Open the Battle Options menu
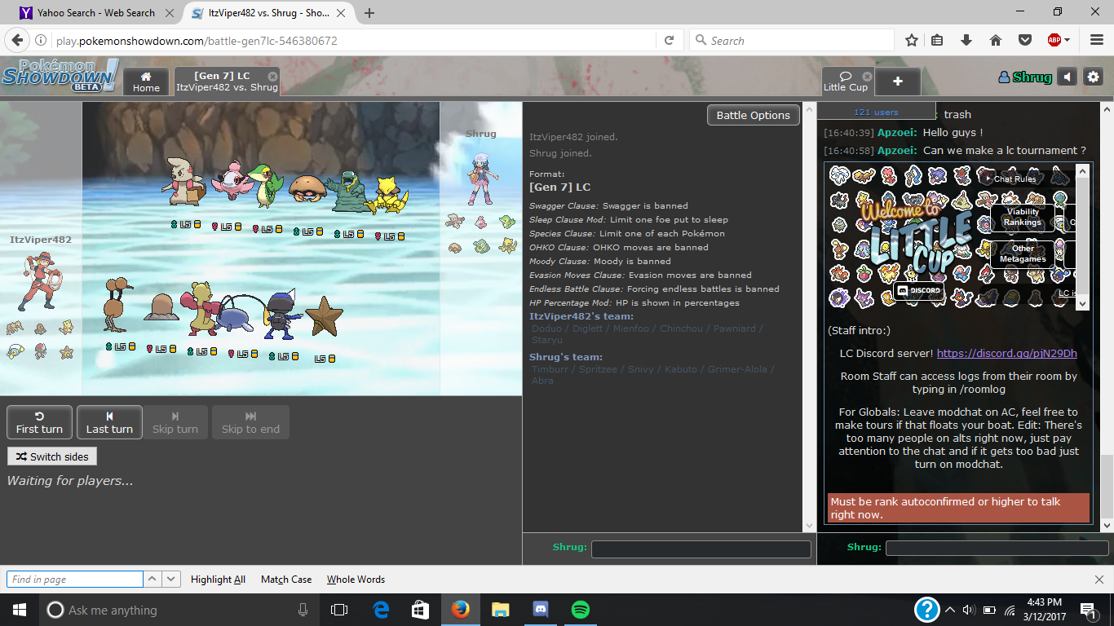This screenshot has height=626, width=1114. 753,115
